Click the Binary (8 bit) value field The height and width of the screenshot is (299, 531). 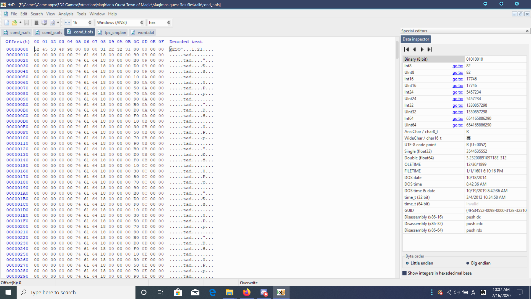point(496,59)
